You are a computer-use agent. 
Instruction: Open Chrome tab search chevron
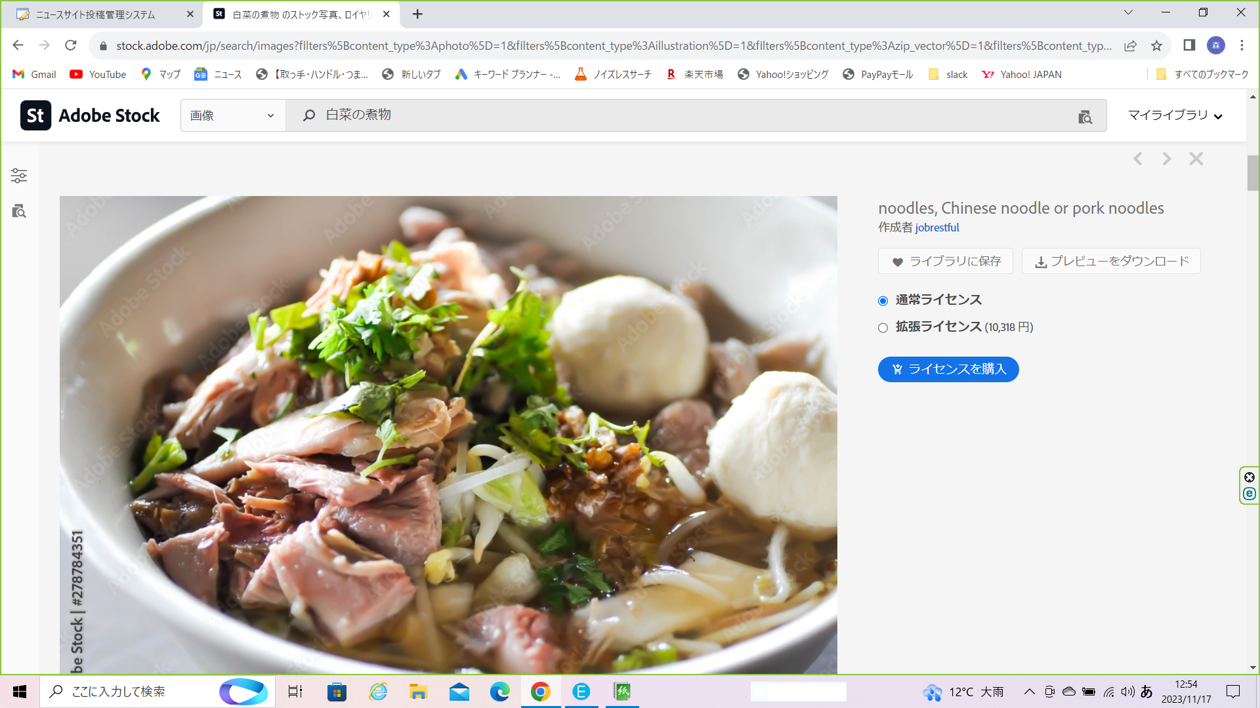pyautogui.click(x=1128, y=12)
